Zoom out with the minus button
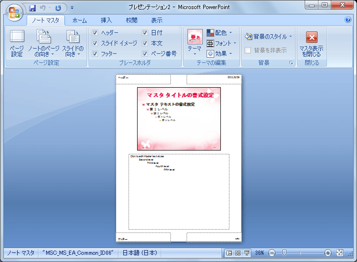The image size is (357, 262). tap(272, 253)
